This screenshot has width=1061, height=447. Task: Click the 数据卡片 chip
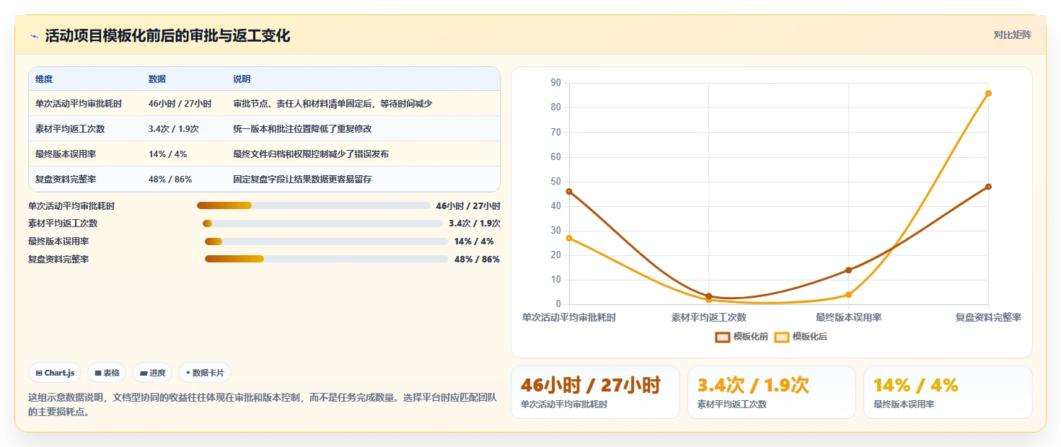[205, 373]
